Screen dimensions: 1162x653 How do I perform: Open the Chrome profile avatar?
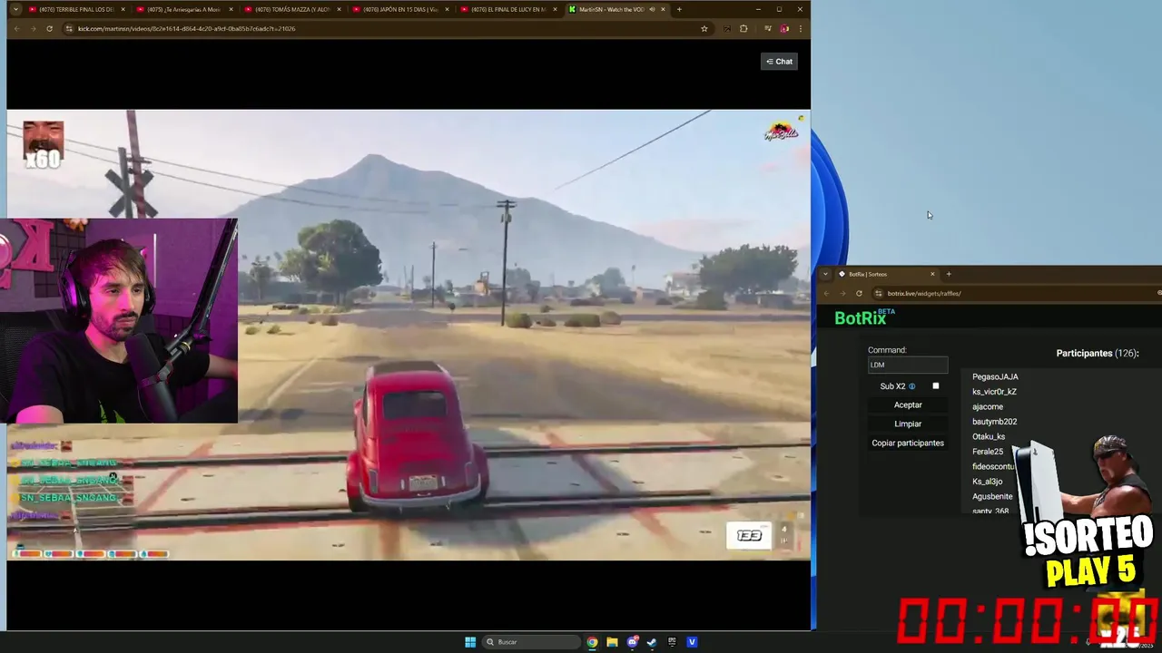[784, 28]
